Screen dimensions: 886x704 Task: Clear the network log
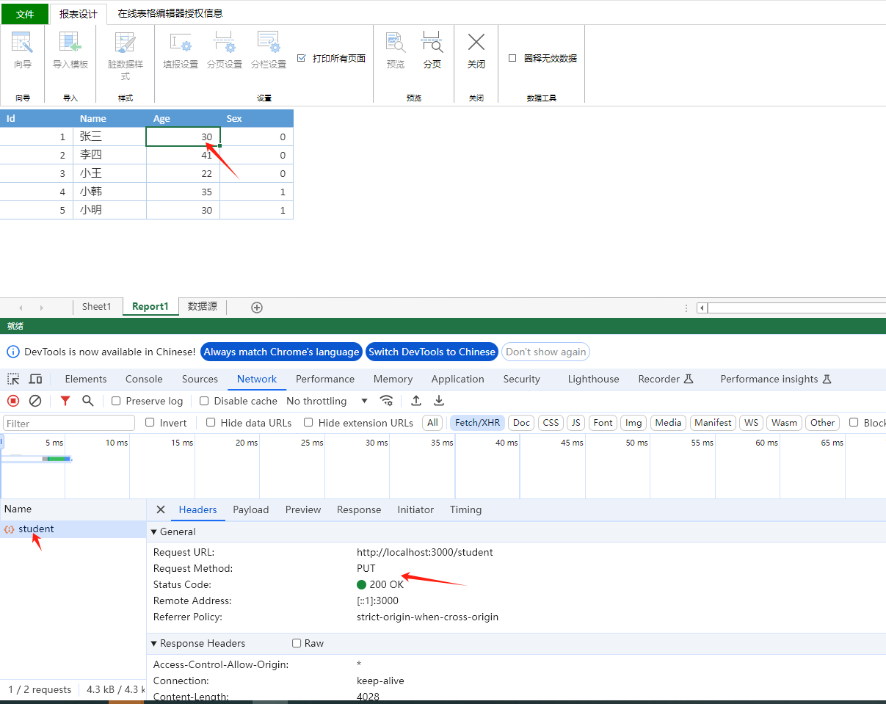[35, 401]
